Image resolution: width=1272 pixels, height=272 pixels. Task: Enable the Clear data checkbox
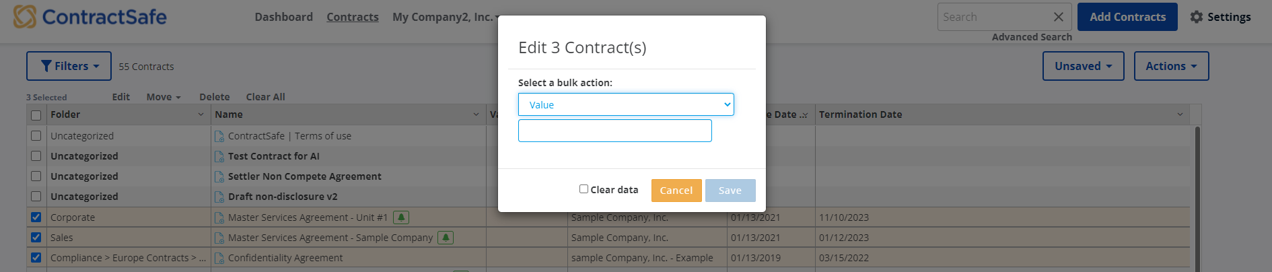pyautogui.click(x=584, y=189)
